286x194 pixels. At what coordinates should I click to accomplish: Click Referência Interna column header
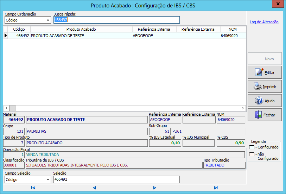(x=154, y=29)
